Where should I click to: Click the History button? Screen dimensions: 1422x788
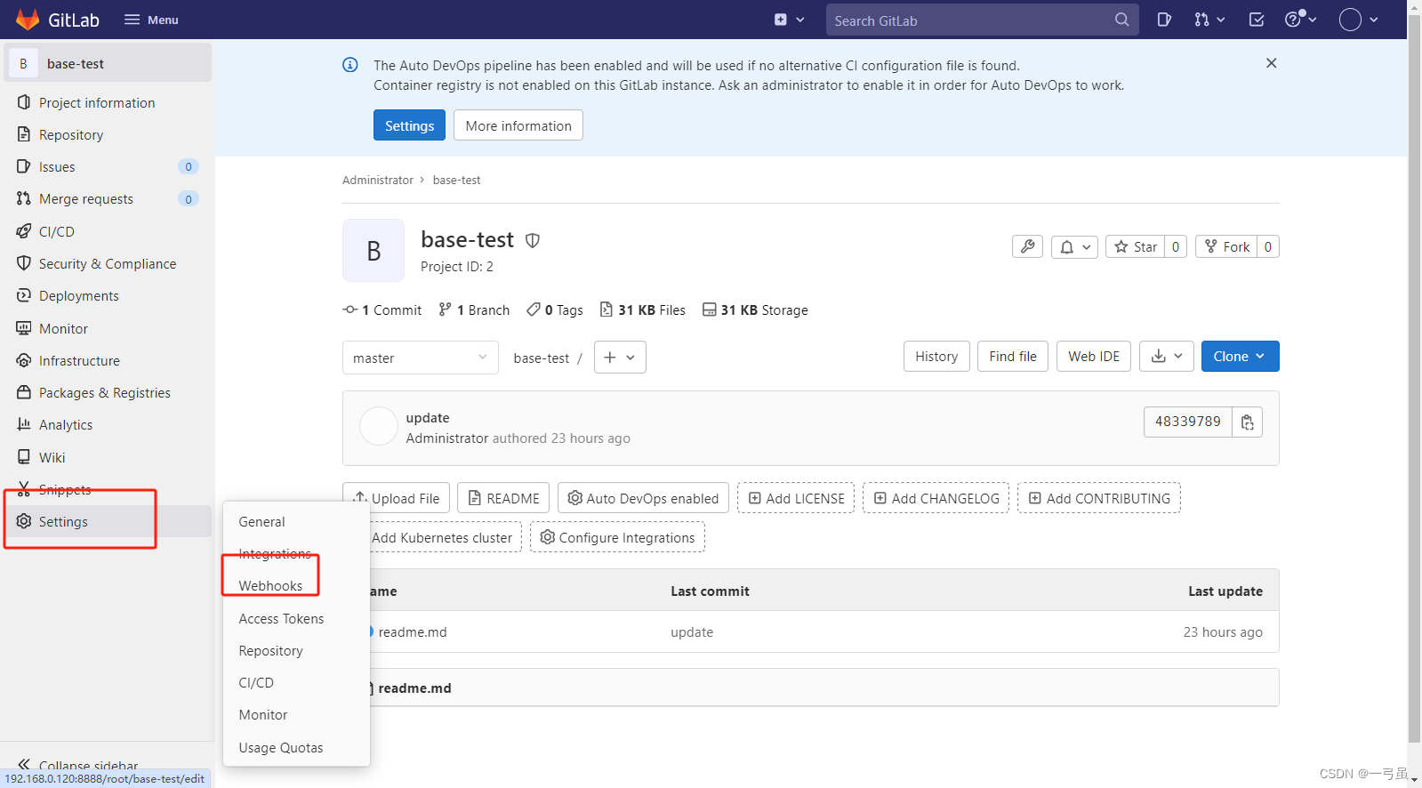tap(936, 356)
